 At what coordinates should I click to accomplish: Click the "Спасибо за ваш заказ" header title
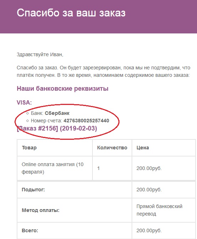71,13
